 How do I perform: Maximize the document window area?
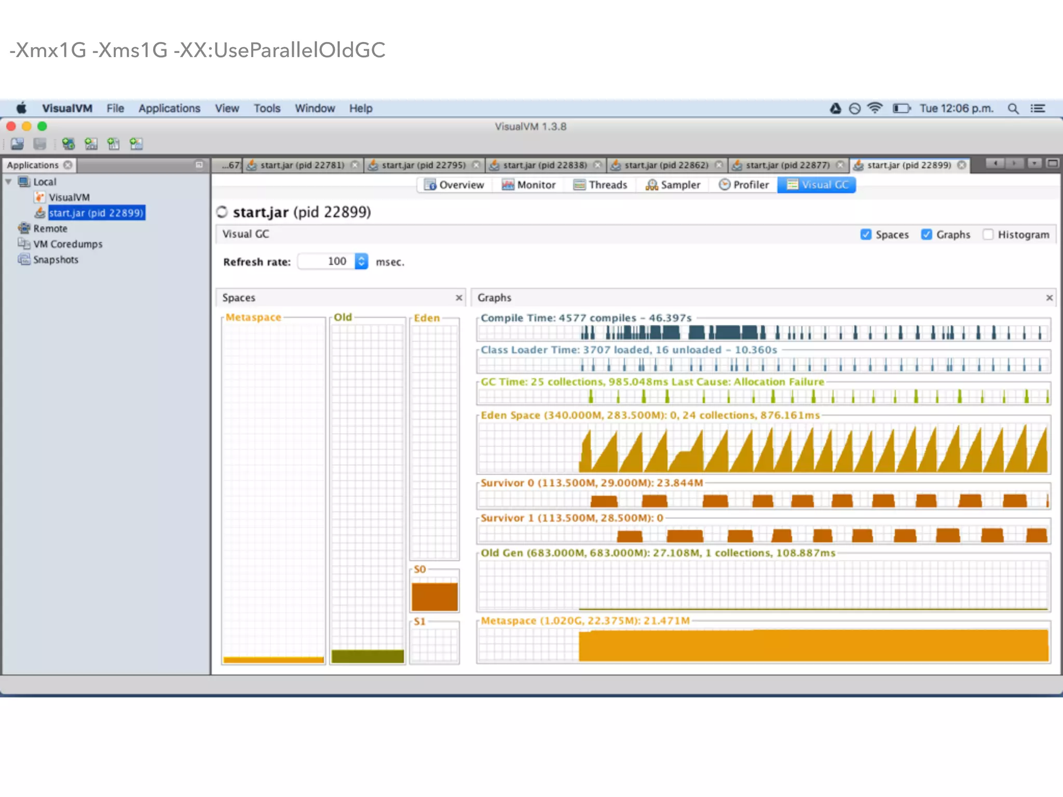coord(1053,164)
